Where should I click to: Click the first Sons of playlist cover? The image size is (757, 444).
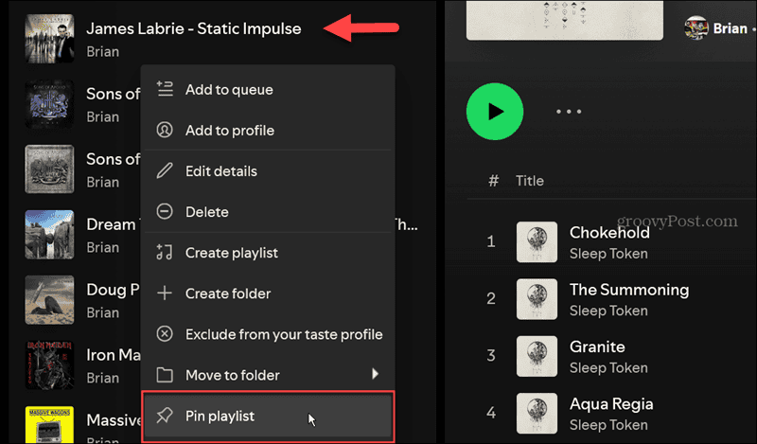point(49,104)
